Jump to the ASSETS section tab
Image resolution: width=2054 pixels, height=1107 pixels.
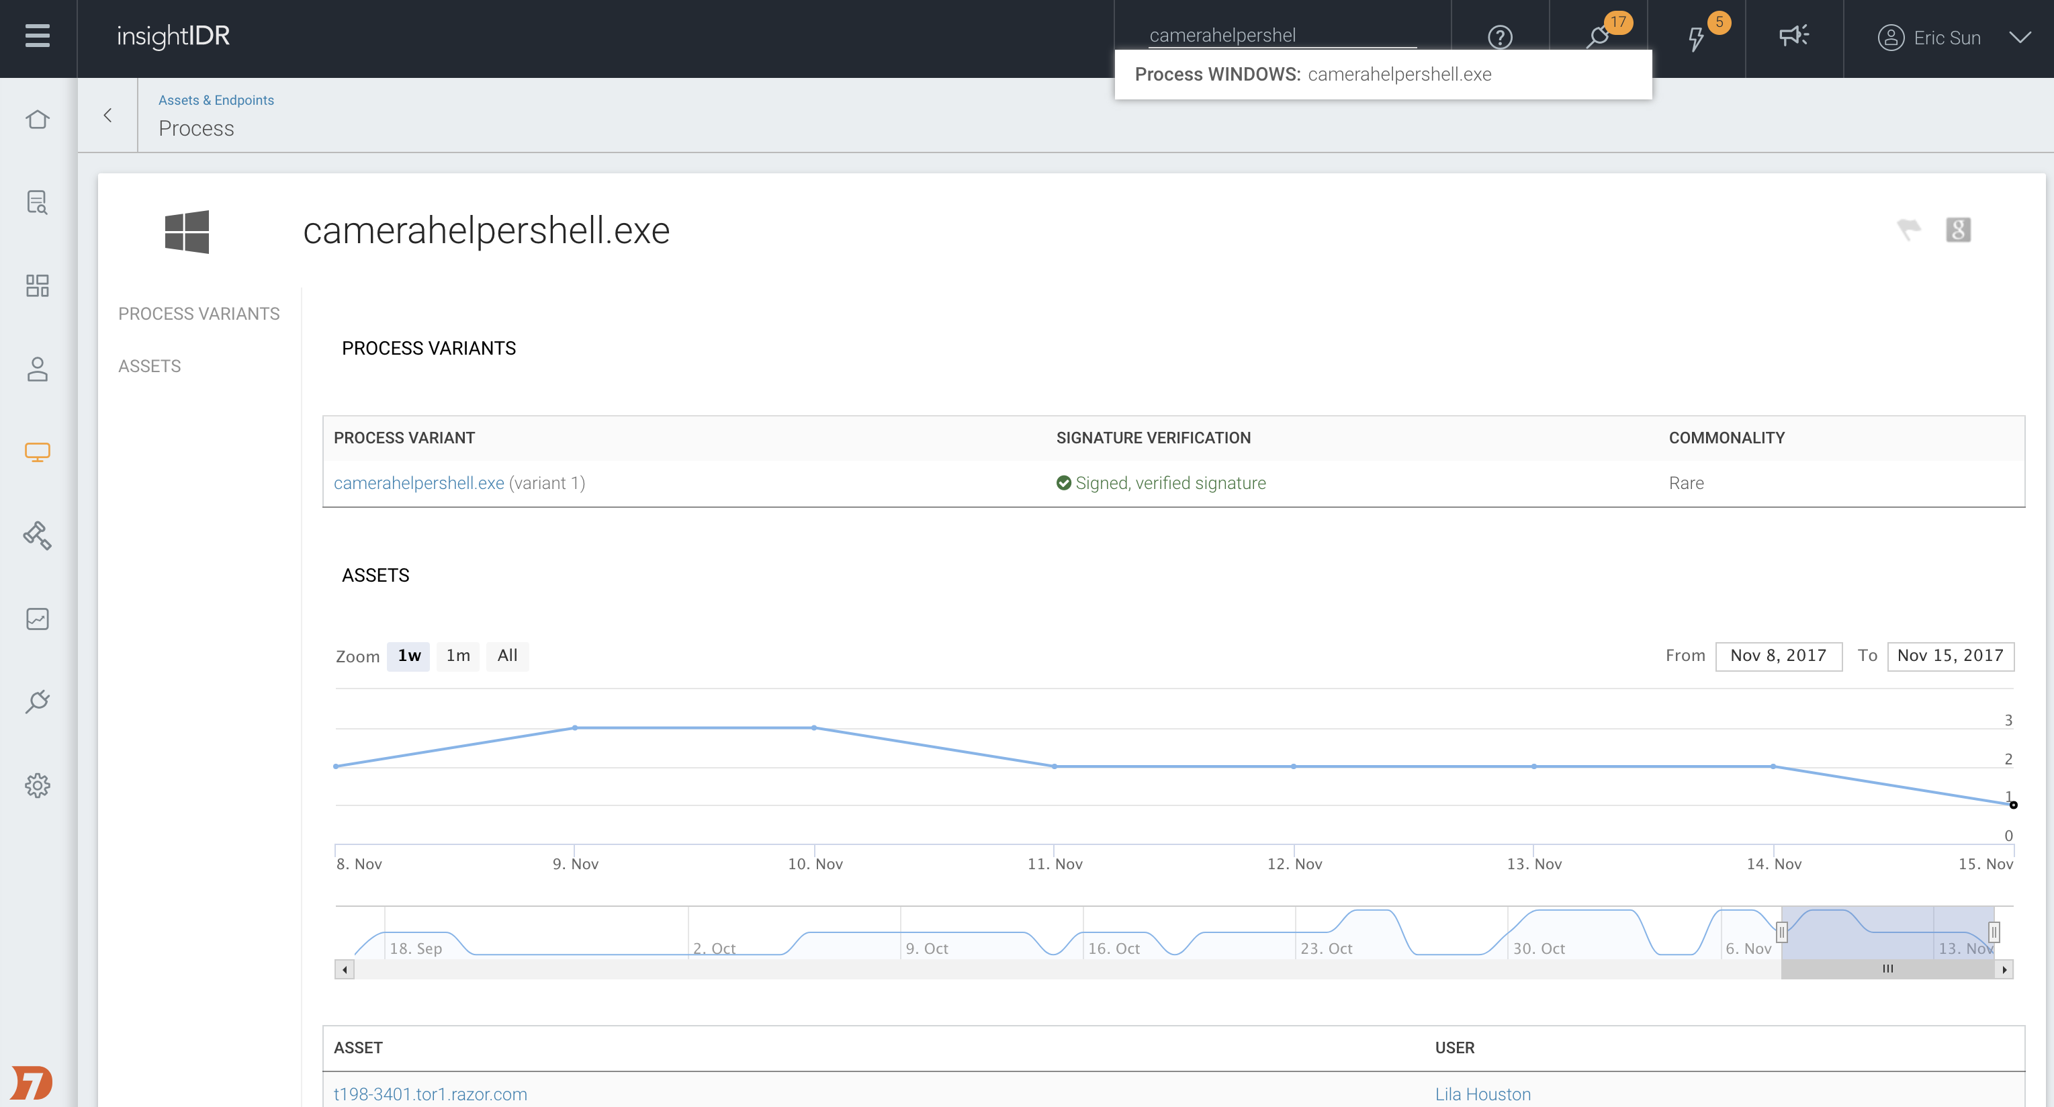click(149, 366)
